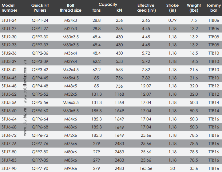
Task: Click the Bolt thread size header
Action: 70,8
